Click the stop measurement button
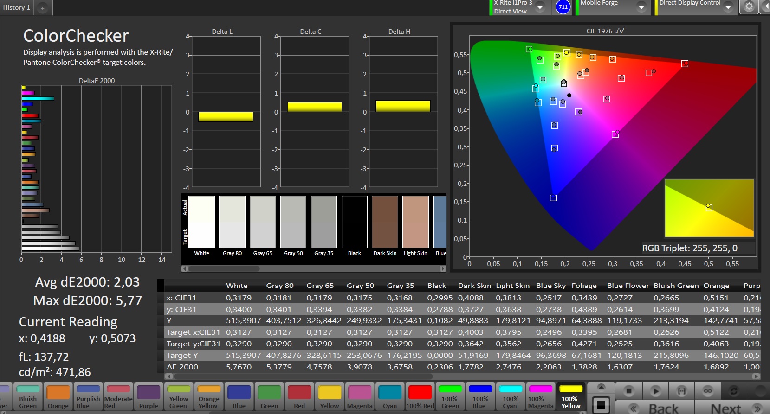The width and height of the screenshot is (770, 414). tap(628, 391)
